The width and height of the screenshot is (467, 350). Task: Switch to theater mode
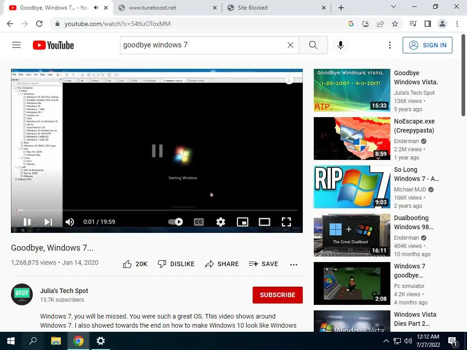pos(265,222)
